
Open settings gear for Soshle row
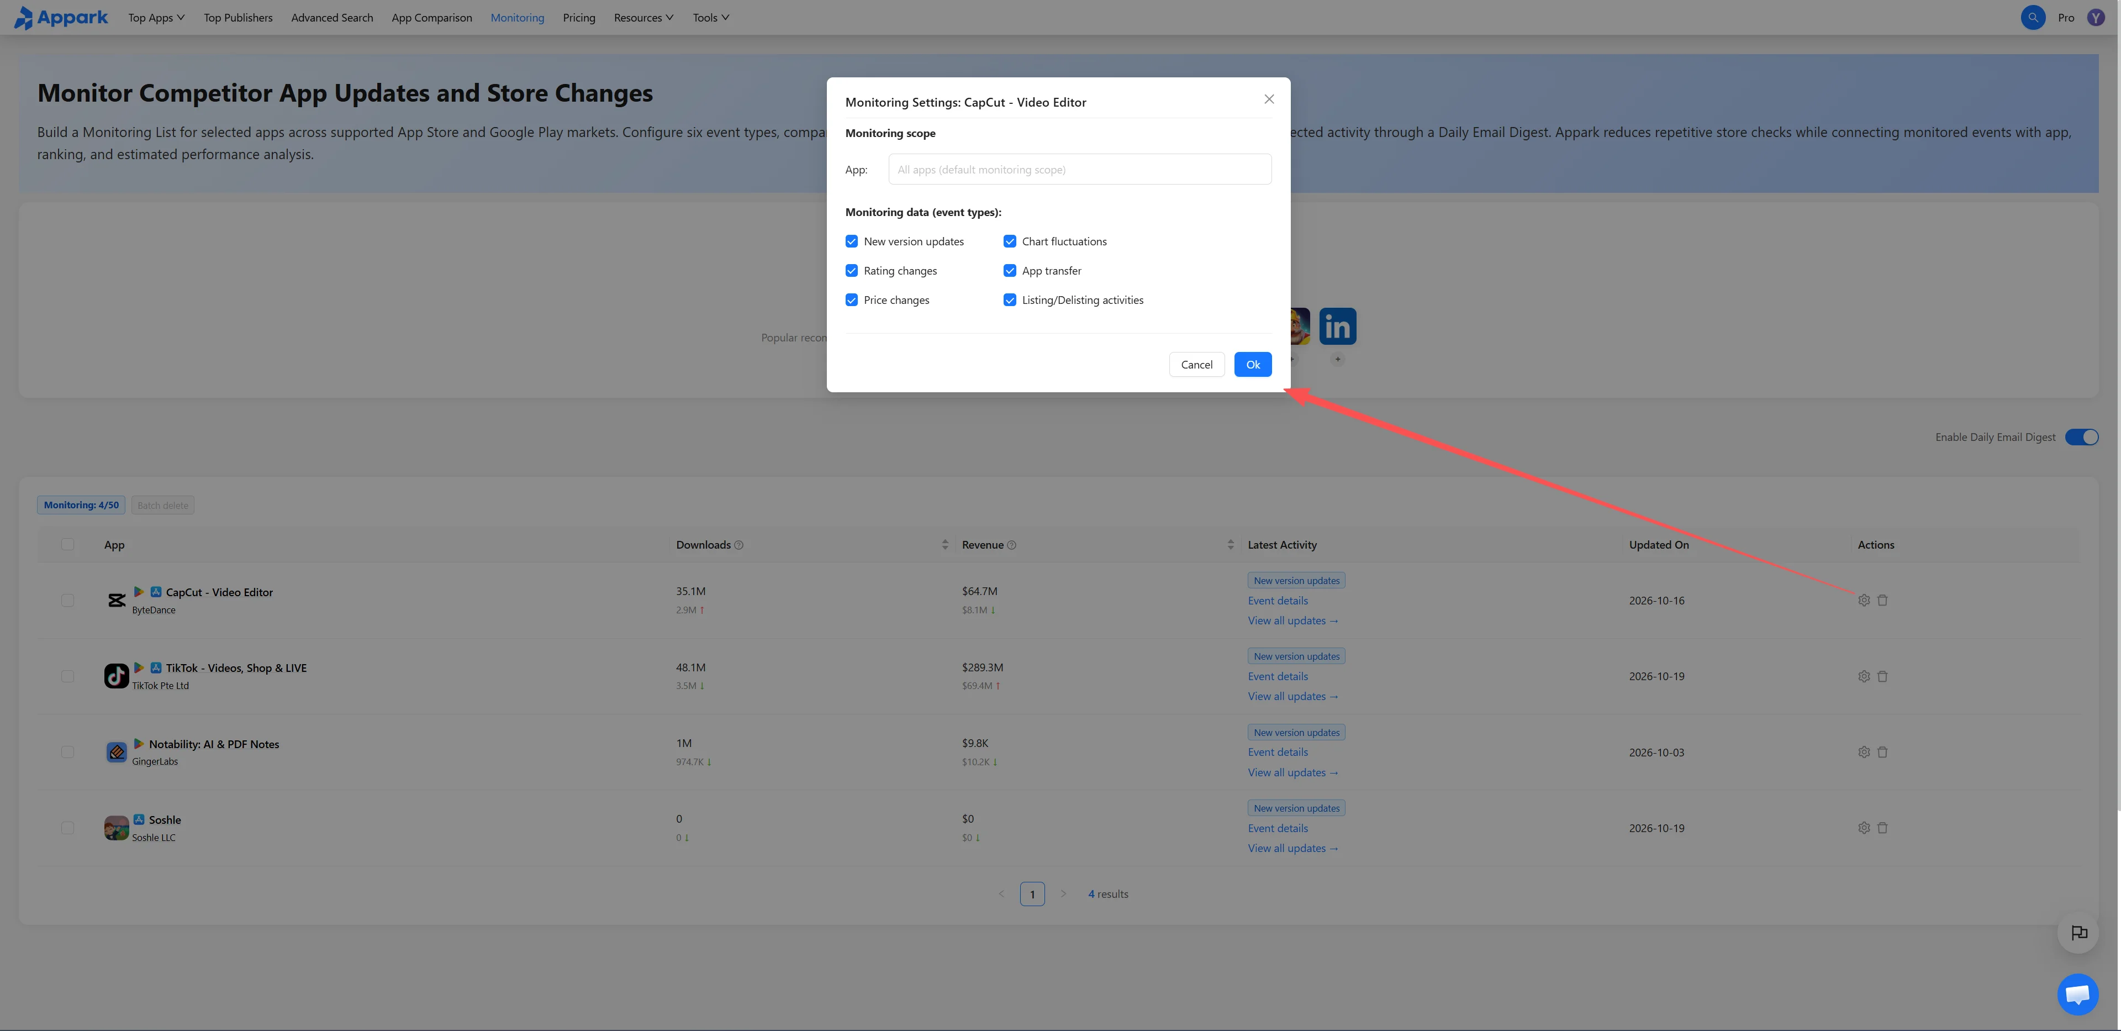(1864, 828)
